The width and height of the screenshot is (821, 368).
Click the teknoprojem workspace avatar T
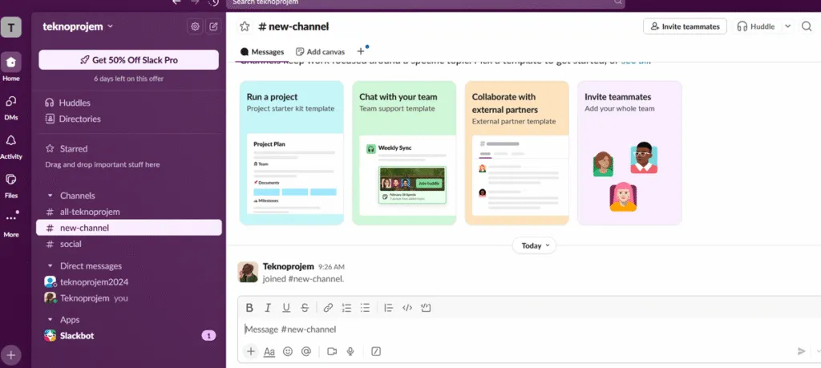11,26
